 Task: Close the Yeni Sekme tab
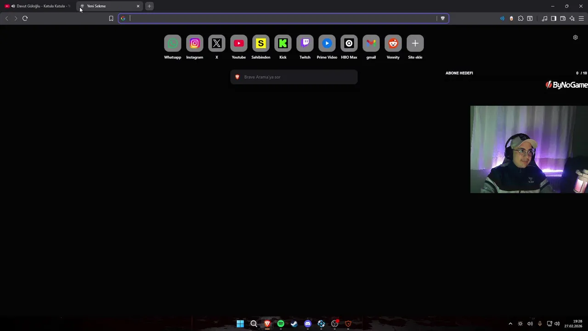[138, 6]
